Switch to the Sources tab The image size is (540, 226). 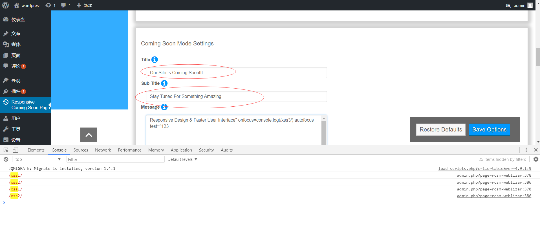(x=81, y=150)
